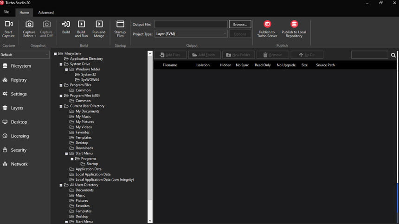This screenshot has height=224, width=399.
Task: Click Publish to Local Repository icon
Action: point(294,24)
